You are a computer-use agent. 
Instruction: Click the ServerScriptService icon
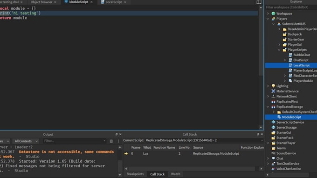pos(273,122)
